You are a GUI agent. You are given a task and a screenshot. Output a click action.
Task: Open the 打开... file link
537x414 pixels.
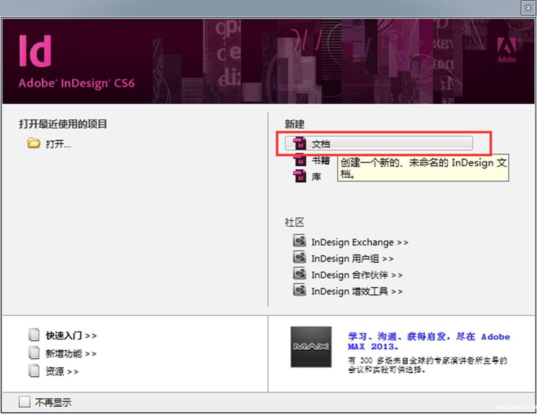[x=58, y=144]
